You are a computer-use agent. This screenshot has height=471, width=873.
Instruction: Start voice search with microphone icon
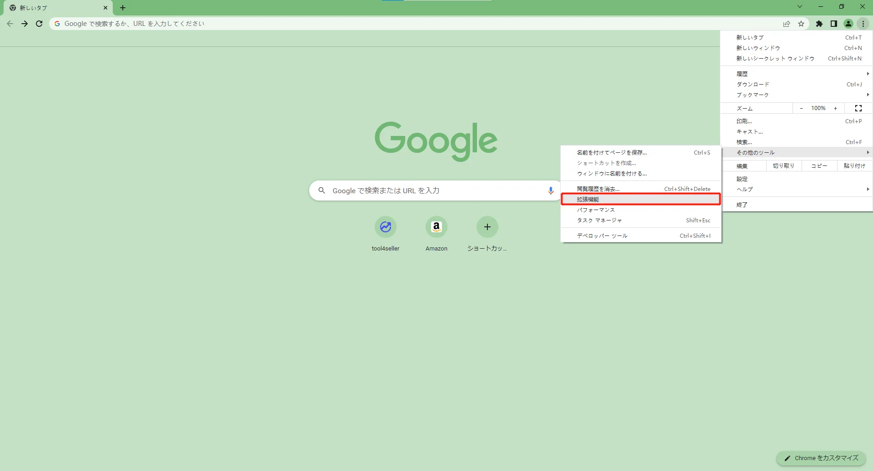551,190
